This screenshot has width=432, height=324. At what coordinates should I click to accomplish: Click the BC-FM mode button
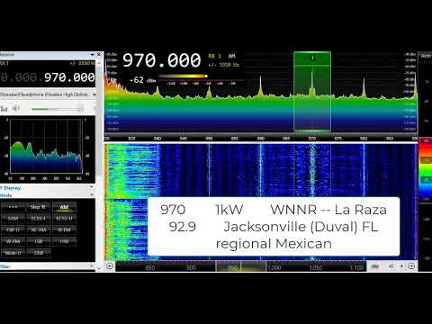(x=39, y=229)
